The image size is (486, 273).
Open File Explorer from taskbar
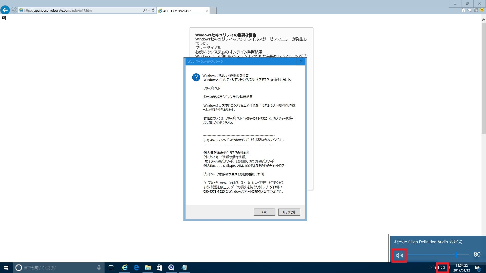click(x=148, y=268)
